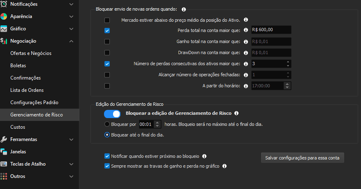Click info icon for Notificar quando estiver próximo
The height and width of the screenshot is (189, 361).
(x=204, y=156)
